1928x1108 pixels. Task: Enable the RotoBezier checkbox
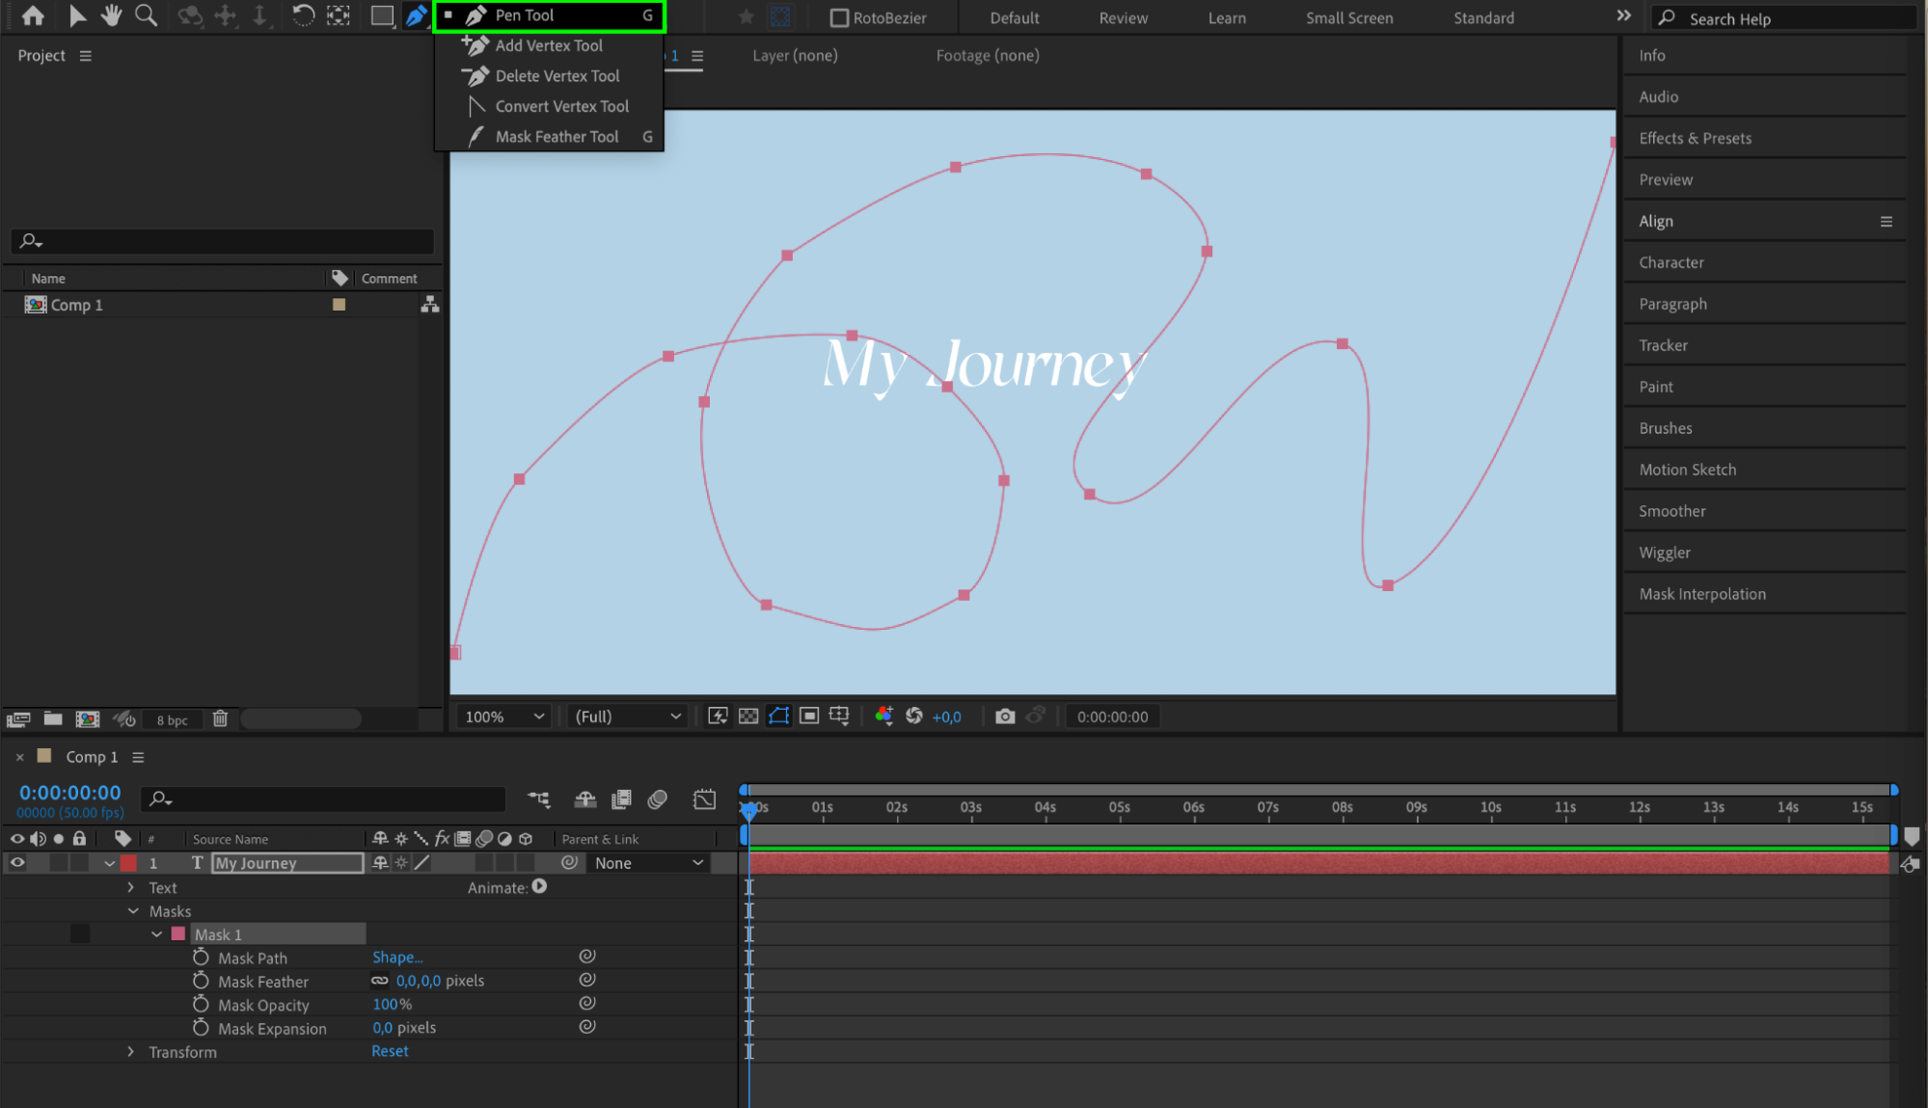point(839,17)
